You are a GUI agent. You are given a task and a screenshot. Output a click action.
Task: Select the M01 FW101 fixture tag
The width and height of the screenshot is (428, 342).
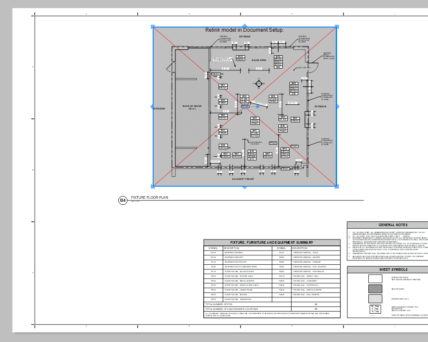[x=223, y=86]
